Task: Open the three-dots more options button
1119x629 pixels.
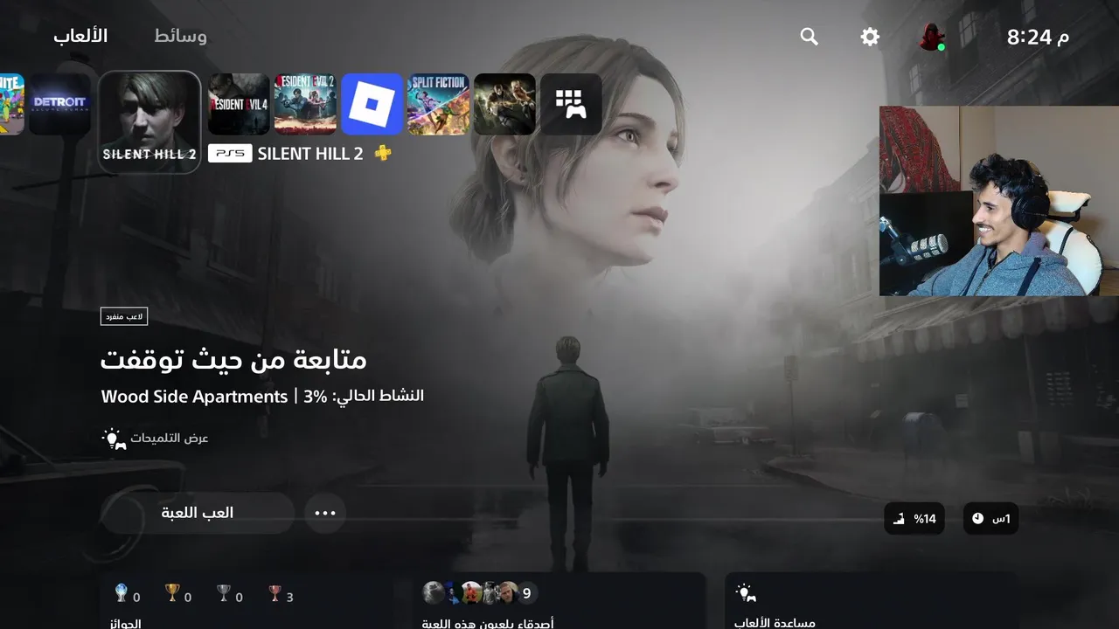Action: [x=325, y=513]
